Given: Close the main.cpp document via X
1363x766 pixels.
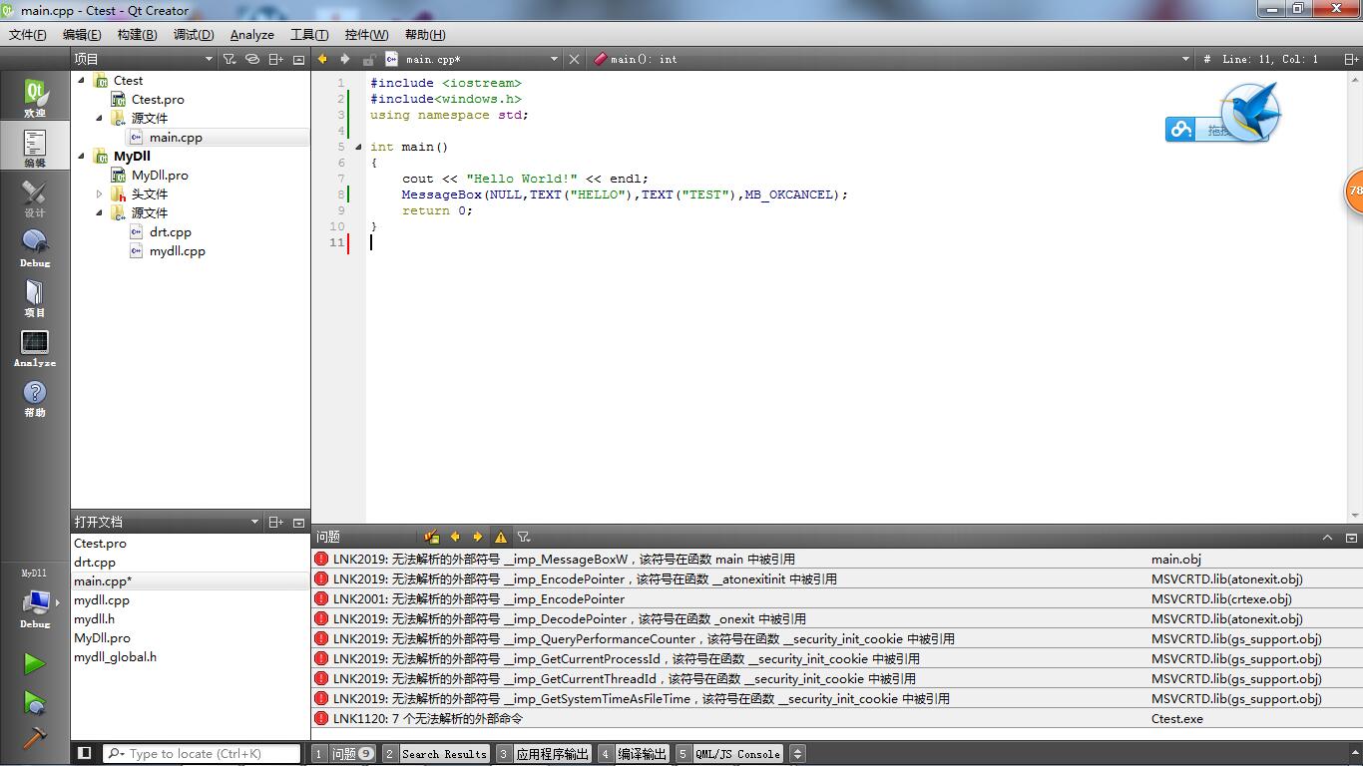Looking at the screenshot, I should pos(574,59).
